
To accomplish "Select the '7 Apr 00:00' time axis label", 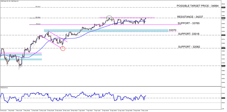I will [90, 111].
